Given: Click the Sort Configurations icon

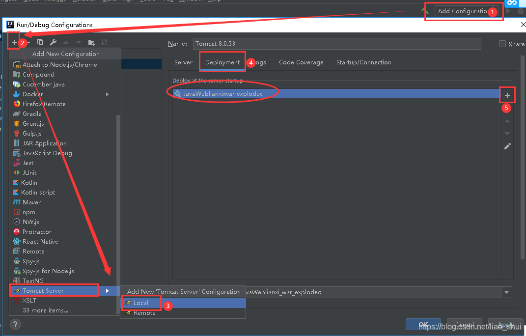Looking at the screenshot, I should coord(104,42).
